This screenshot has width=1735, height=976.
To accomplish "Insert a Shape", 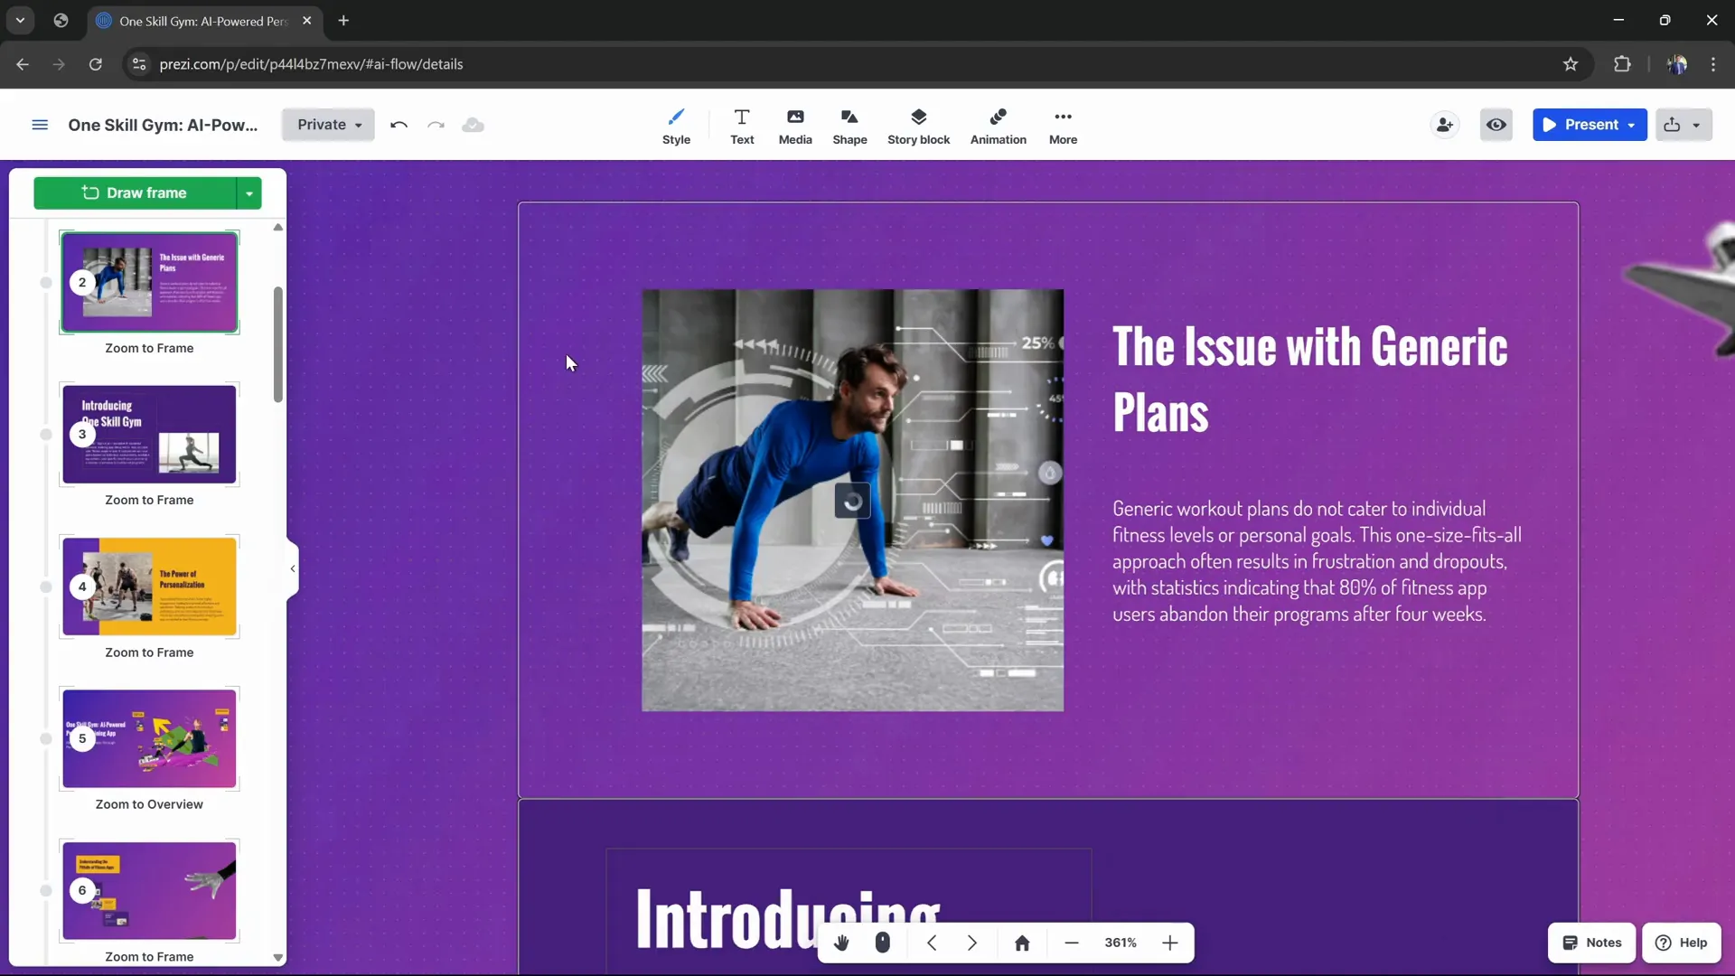I will coord(849,125).
